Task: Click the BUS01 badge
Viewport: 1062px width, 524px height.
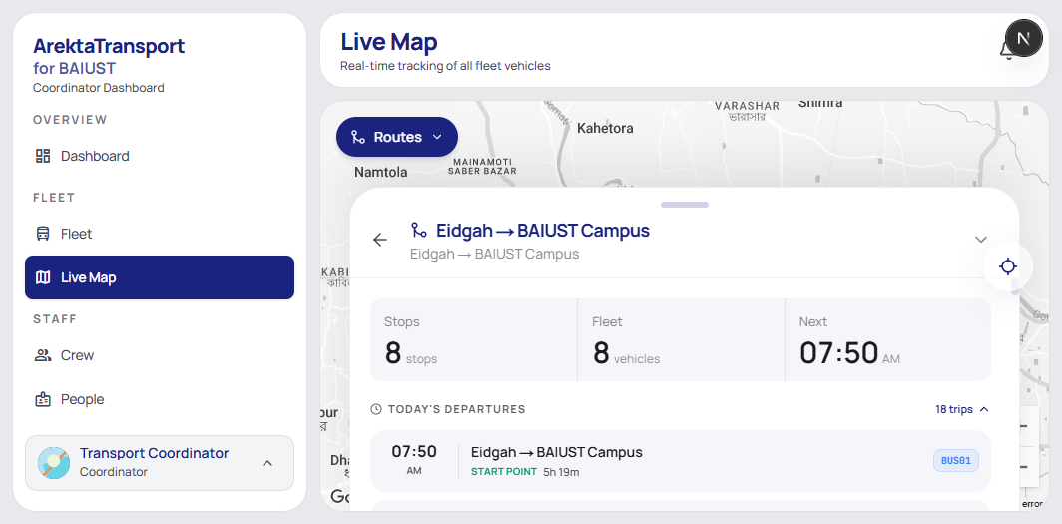Action: pos(955,461)
